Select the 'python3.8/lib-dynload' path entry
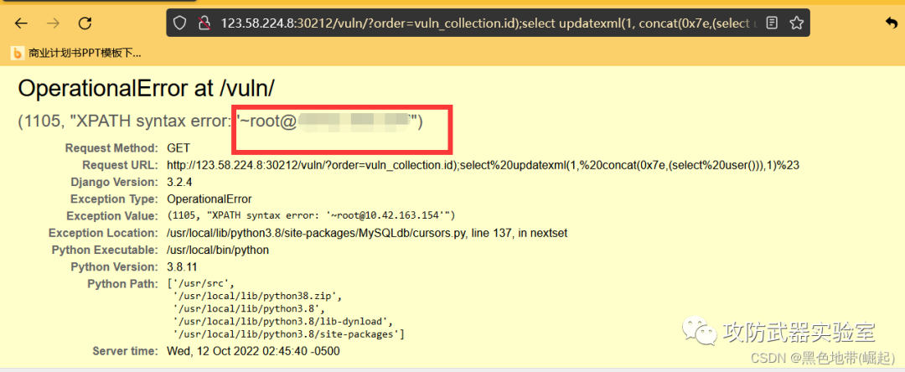905x372 pixels. point(283,321)
